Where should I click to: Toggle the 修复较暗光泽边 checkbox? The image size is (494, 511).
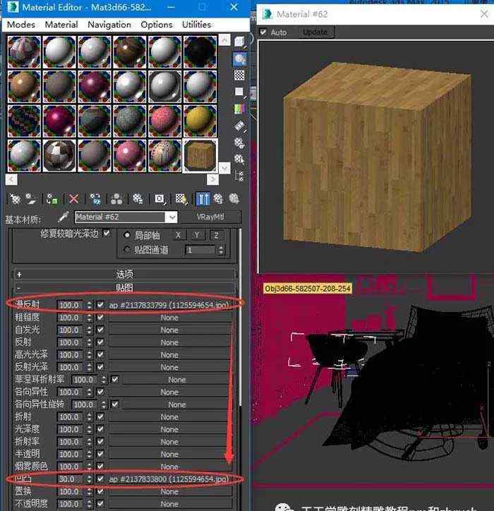click(107, 233)
